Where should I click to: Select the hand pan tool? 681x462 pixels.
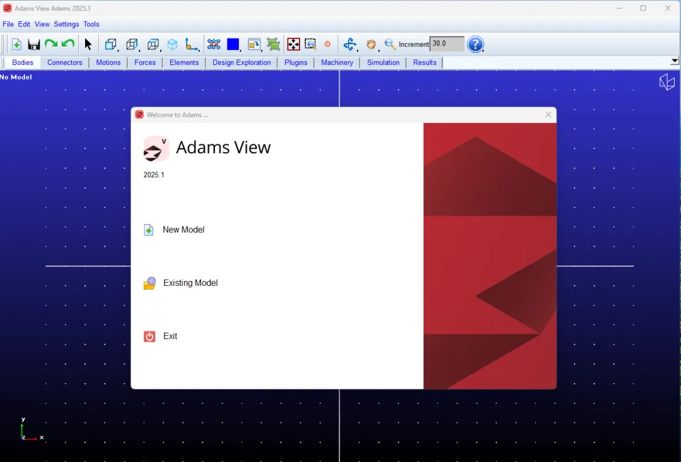[x=371, y=44]
